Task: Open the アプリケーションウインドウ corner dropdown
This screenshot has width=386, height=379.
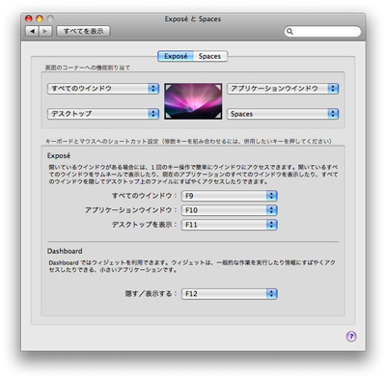Action: click(x=283, y=89)
